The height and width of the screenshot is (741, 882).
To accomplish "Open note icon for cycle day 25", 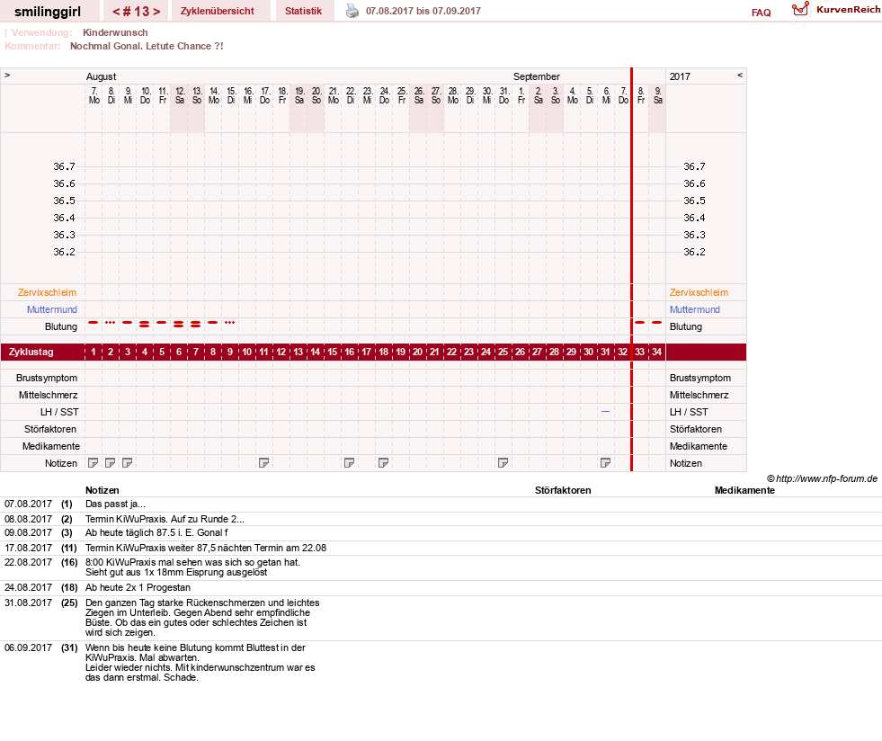I will pyautogui.click(x=503, y=463).
